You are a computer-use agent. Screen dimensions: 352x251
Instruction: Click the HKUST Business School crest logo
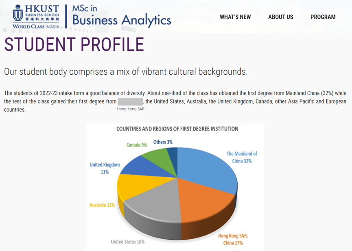18,13
